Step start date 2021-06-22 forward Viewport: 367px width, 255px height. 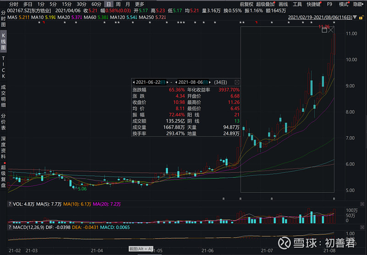[167, 82]
